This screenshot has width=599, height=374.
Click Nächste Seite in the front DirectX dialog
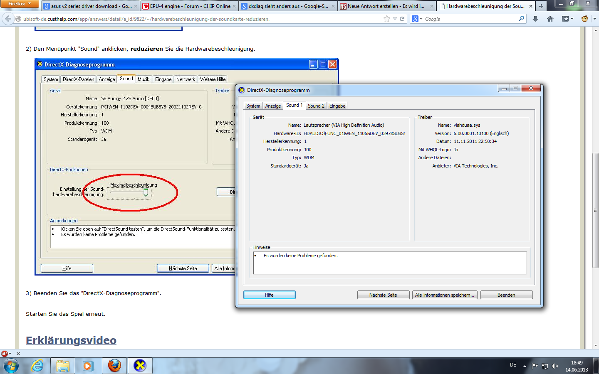coord(383,295)
